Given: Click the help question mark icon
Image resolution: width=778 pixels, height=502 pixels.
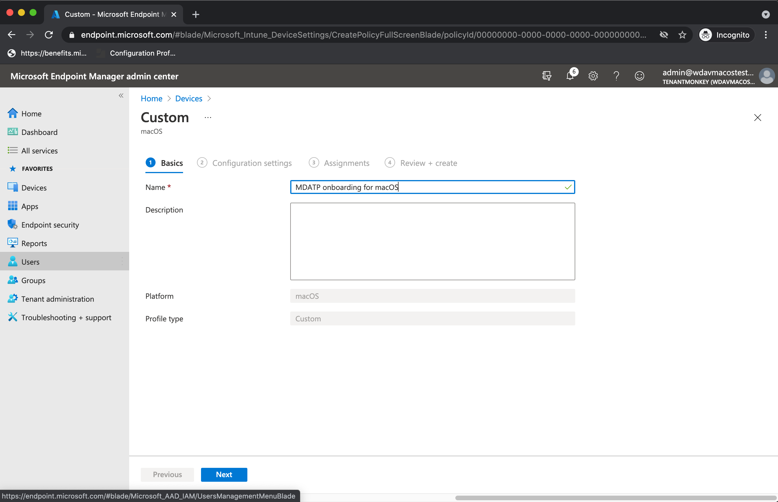Looking at the screenshot, I should pyautogui.click(x=616, y=76).
